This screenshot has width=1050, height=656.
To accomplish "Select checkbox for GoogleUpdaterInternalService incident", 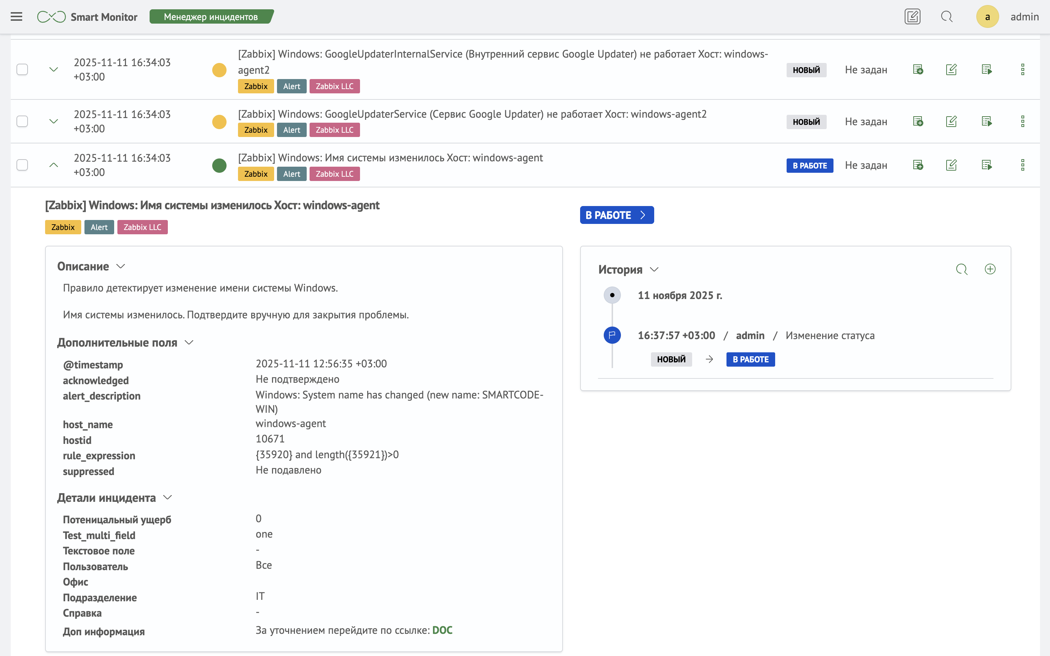I will pyautogui.click(x=22, y=69).
